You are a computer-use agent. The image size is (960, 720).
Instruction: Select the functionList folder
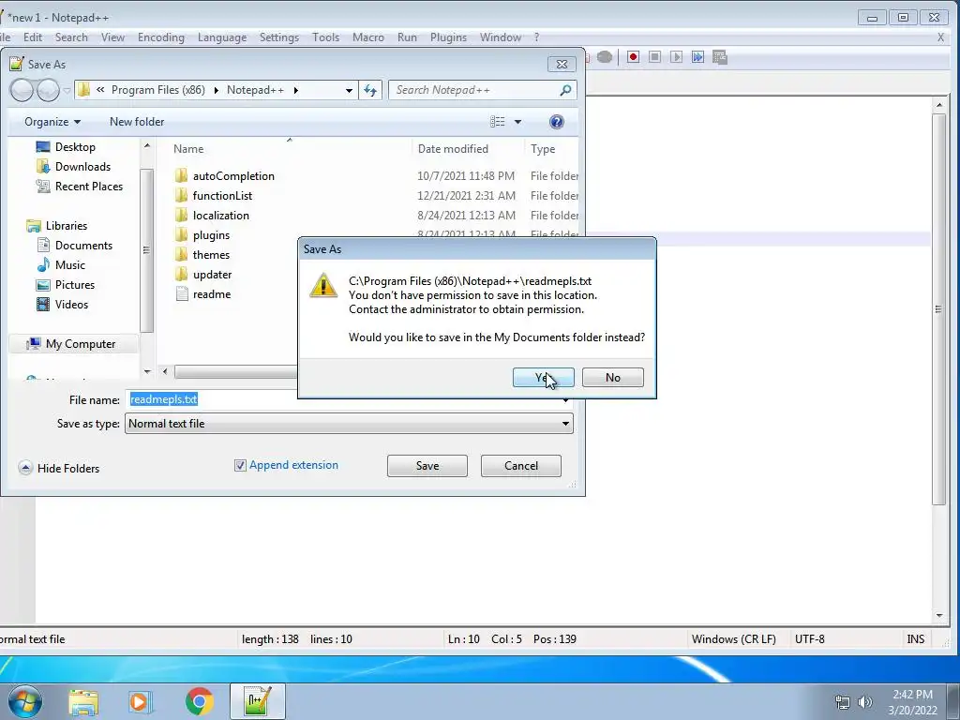click(222, 196)
